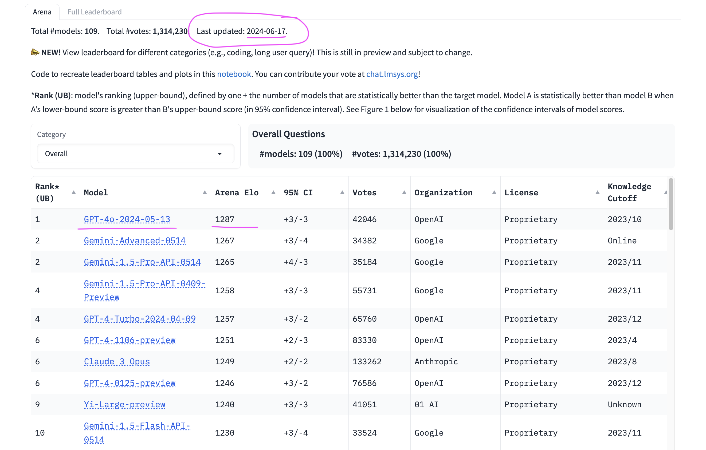706x450 pixels.
Task: Open the Gemini-Advanced-0514 model link
Action: click(135, 240)
